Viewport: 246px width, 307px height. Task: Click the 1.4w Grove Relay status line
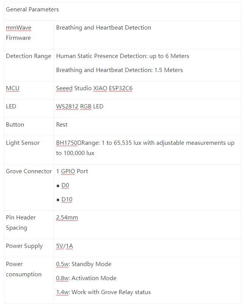(104, 292)
